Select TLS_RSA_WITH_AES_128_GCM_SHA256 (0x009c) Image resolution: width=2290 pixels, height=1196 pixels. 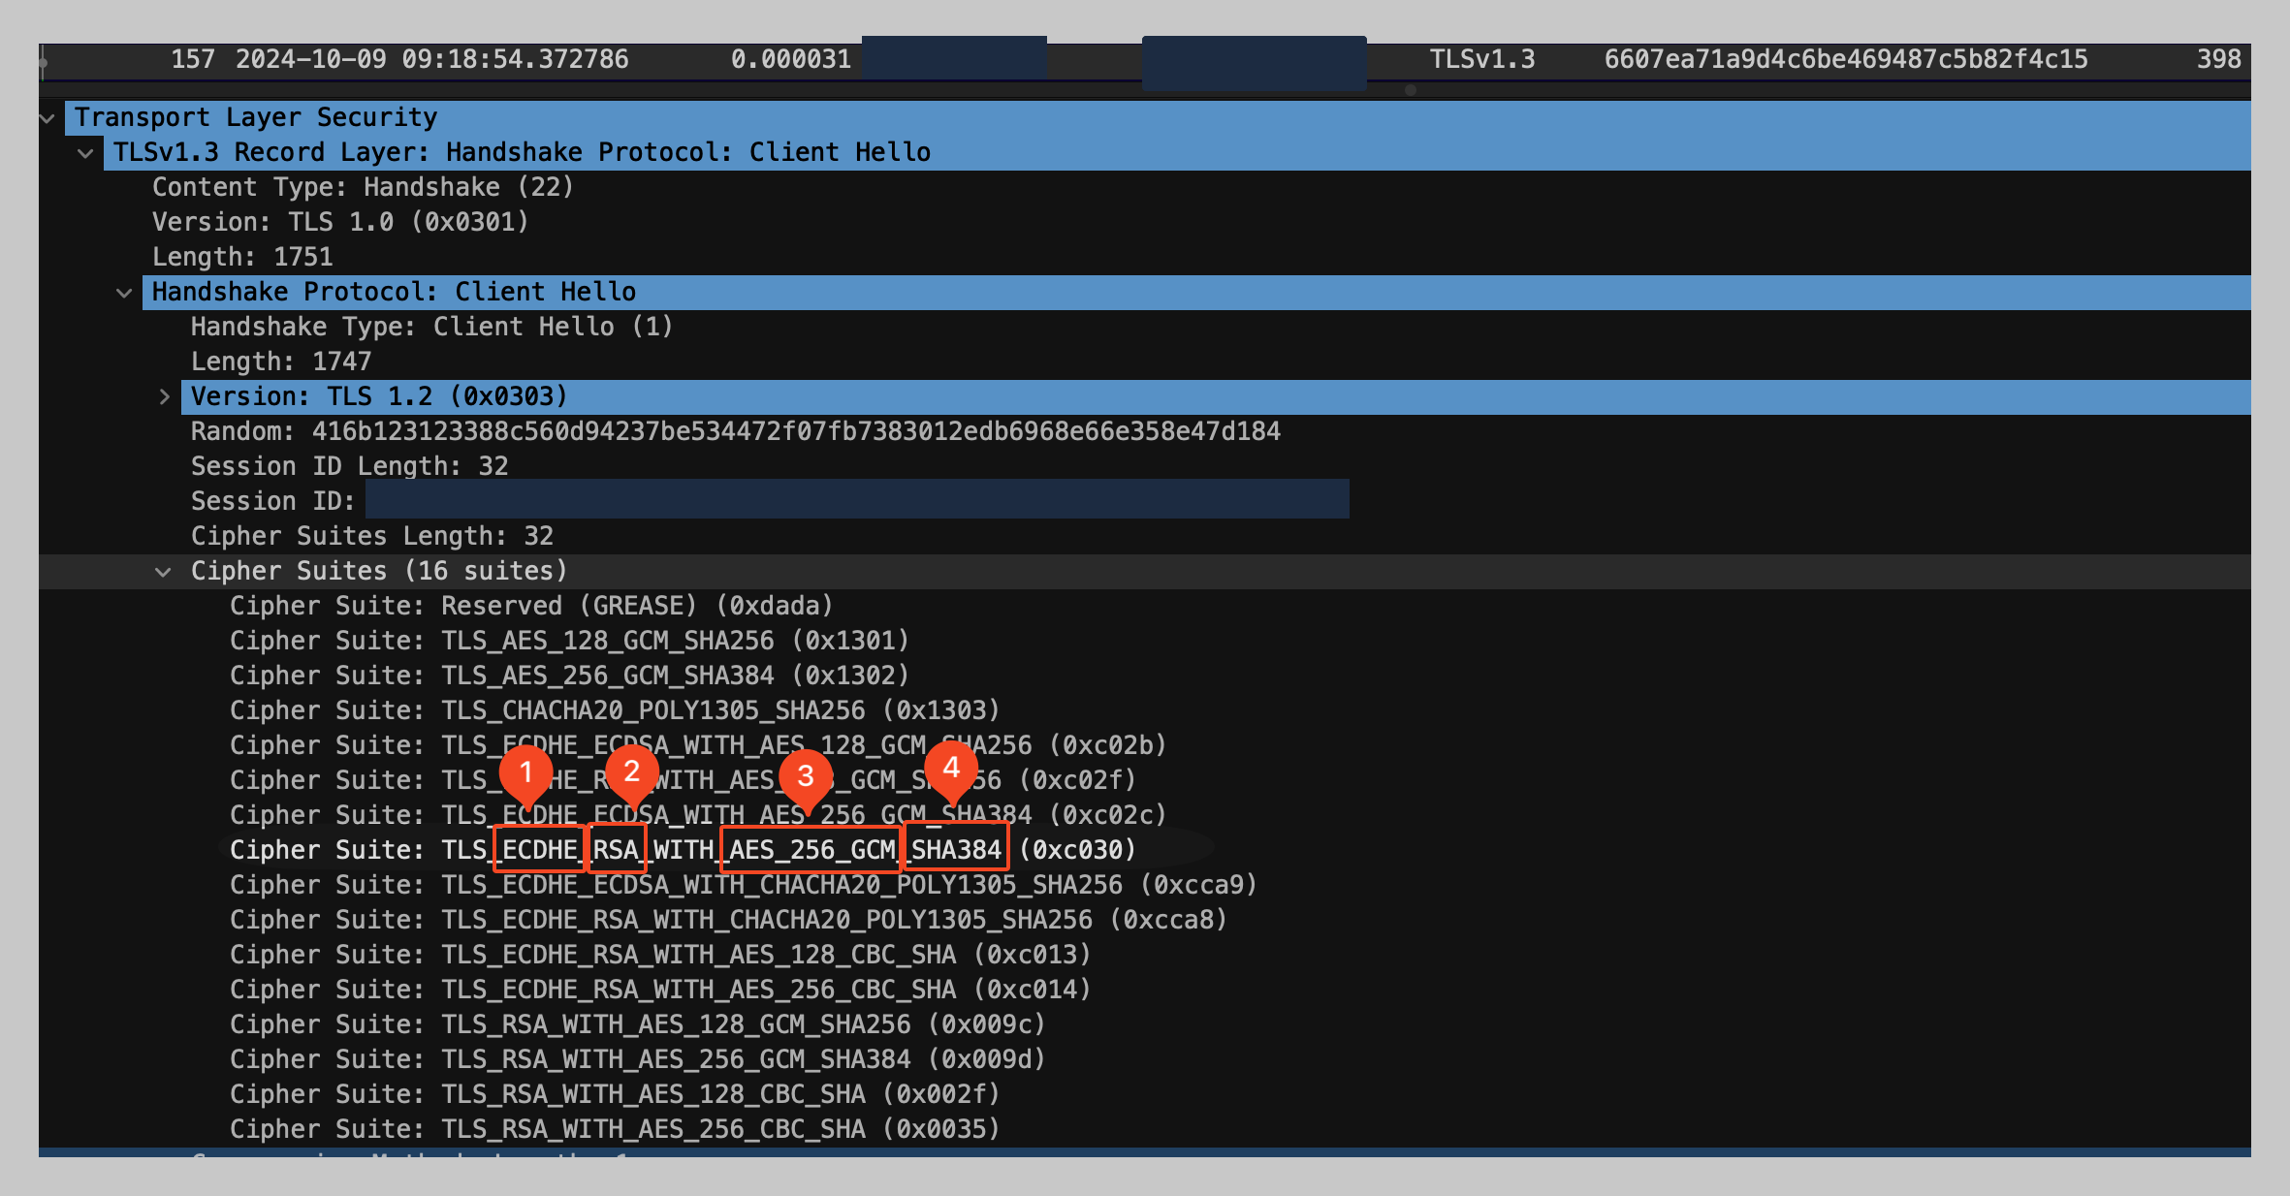pyautogui.click(x=638, y=1024)
